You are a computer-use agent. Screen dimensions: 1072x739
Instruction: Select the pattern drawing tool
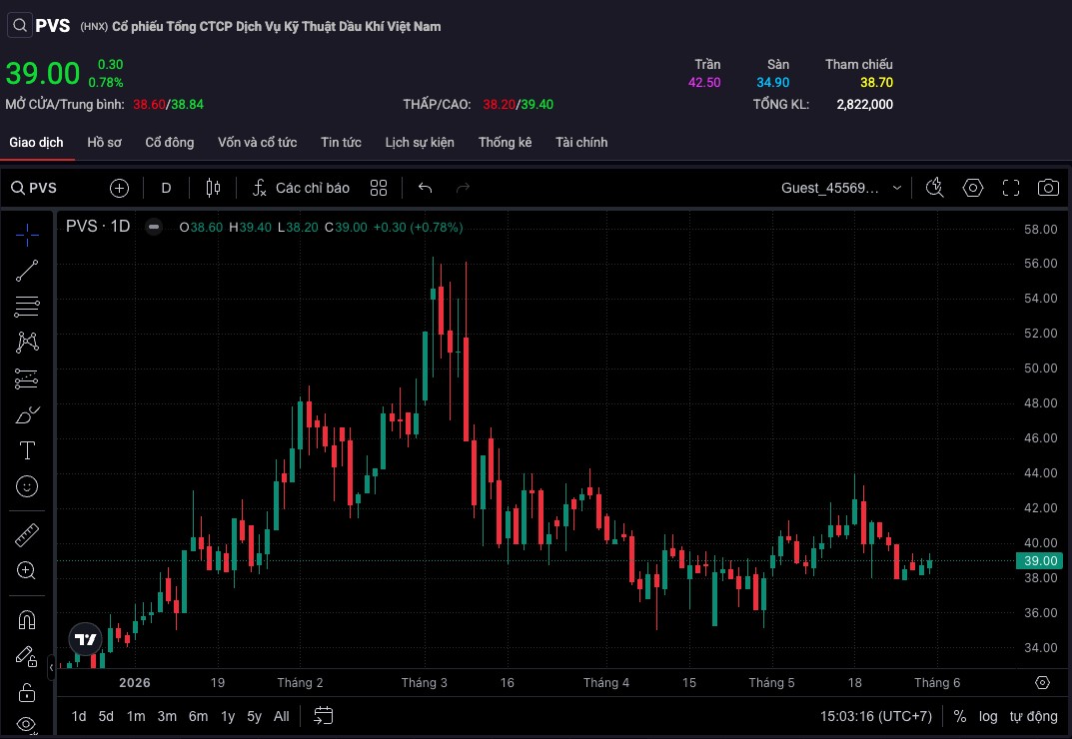click(x=27, y=343)
